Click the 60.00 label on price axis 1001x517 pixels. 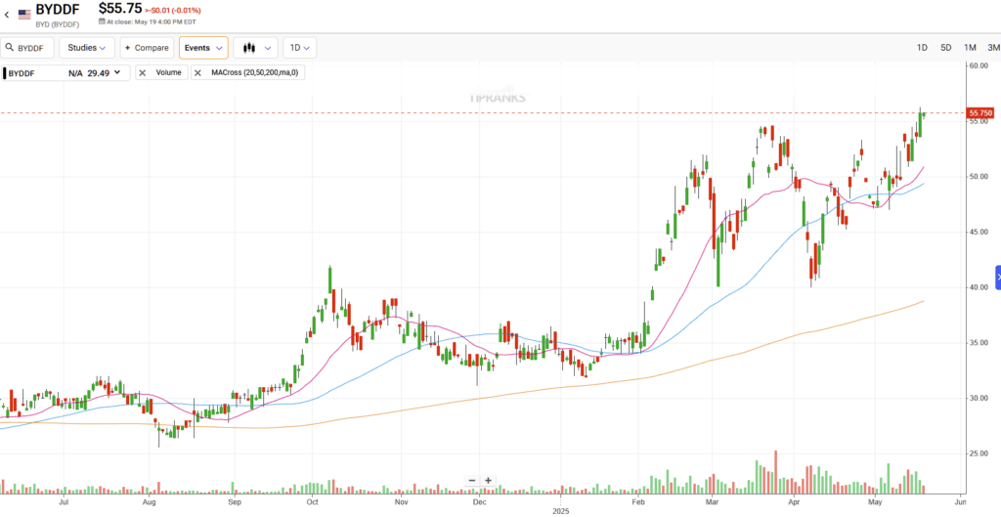tap(978, 65)
